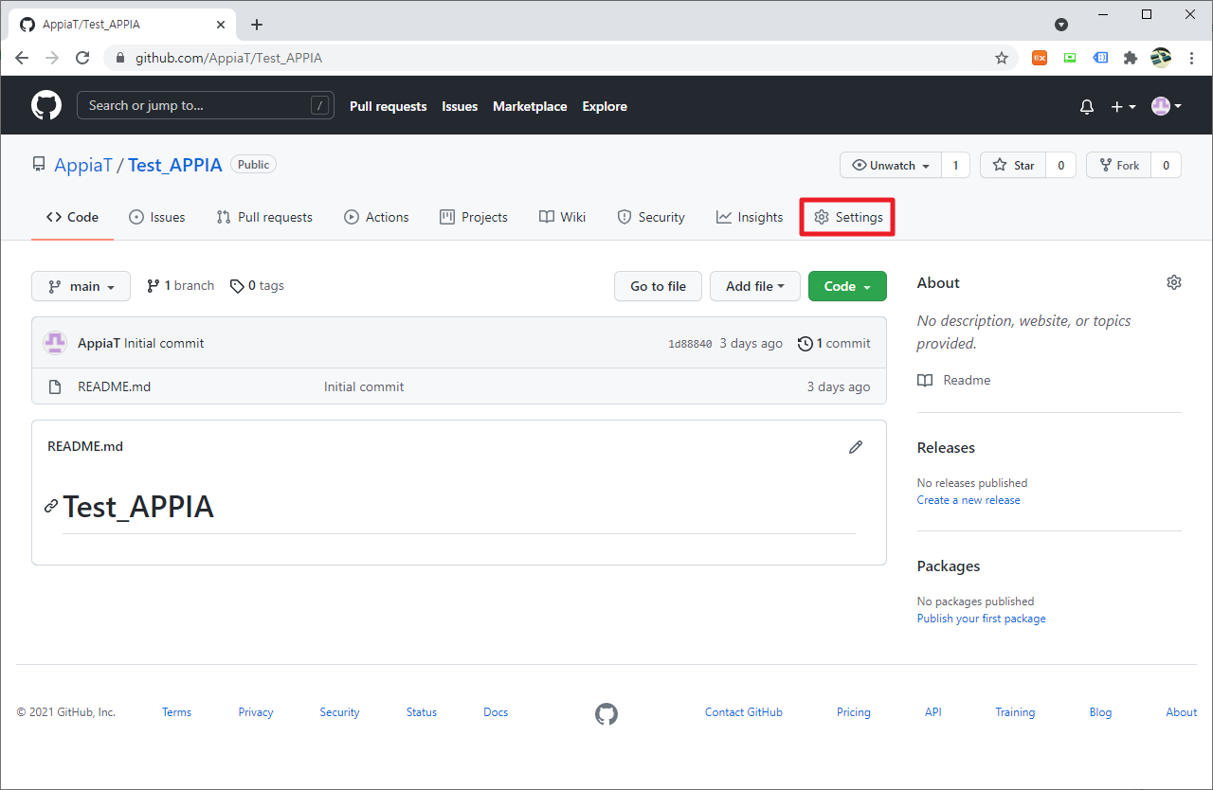Click the Chrome profile avatar
Screen dimensions: 1213x790
click(1161, 58)
